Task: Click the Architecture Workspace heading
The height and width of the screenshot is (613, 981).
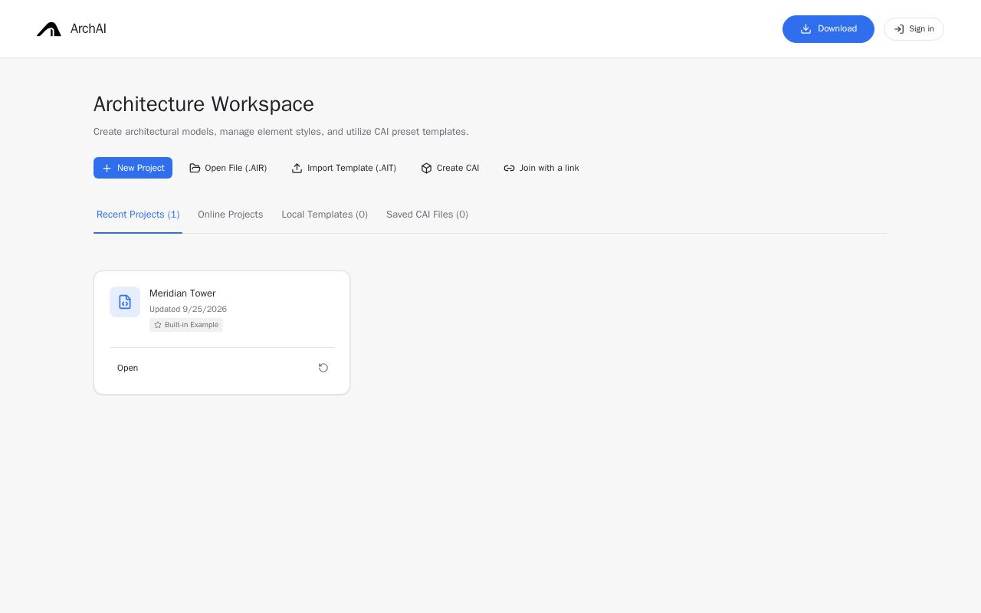Action: click(204, 104)
